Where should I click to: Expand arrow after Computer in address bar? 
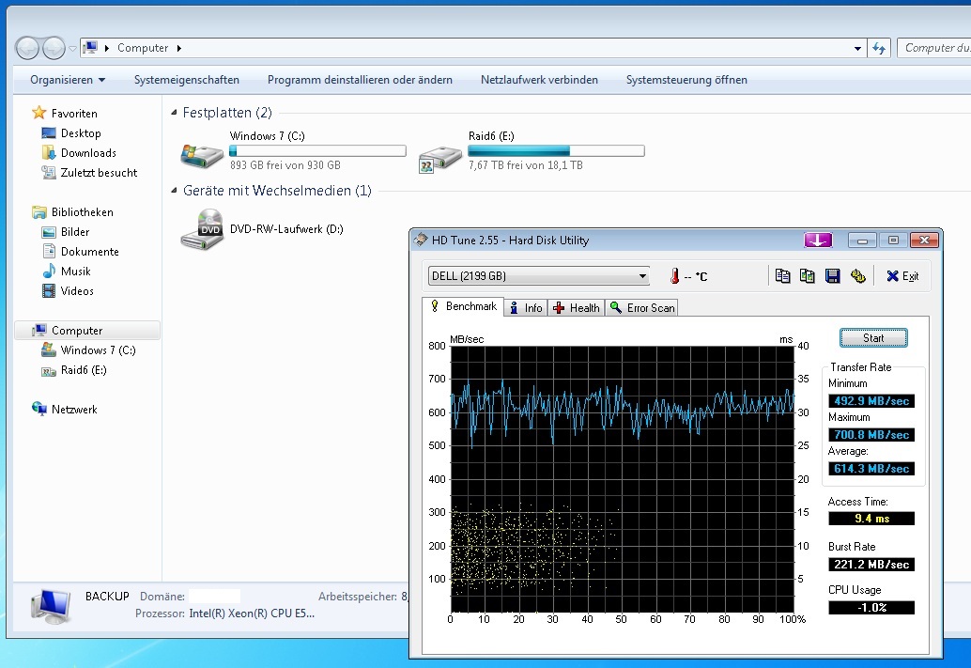point(179,48)
